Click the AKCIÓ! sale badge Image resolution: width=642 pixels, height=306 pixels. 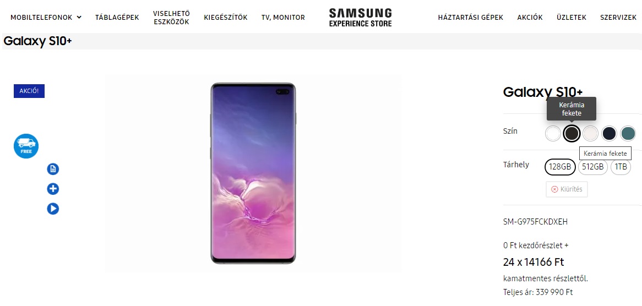tap(29, 91)
